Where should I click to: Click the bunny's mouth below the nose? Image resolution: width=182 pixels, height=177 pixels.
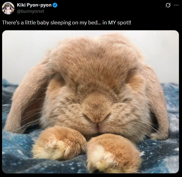[97, 127]
